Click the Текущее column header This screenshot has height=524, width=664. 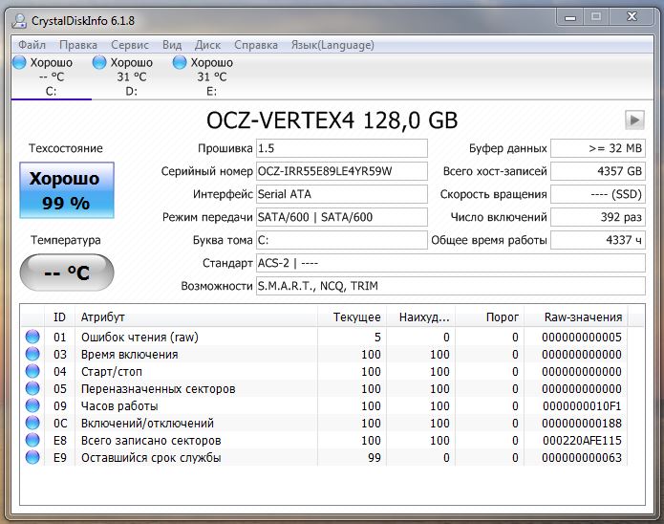pyautogui.click(x=352, y=317)
